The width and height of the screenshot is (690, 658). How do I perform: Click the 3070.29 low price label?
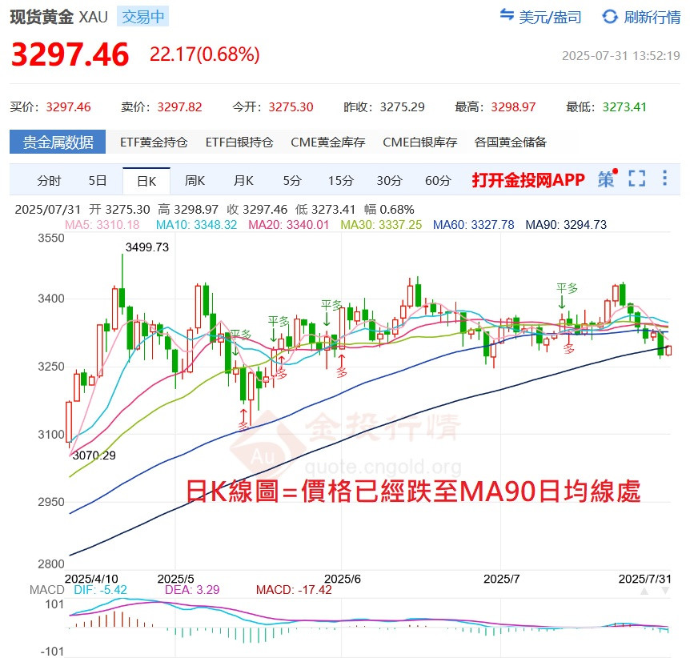[x=94, y=455]
